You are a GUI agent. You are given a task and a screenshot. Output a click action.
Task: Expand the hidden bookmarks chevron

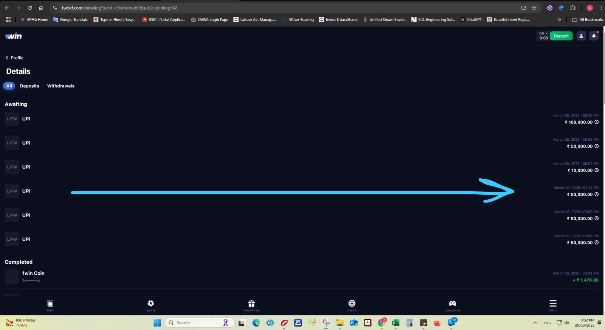point(559,20)
